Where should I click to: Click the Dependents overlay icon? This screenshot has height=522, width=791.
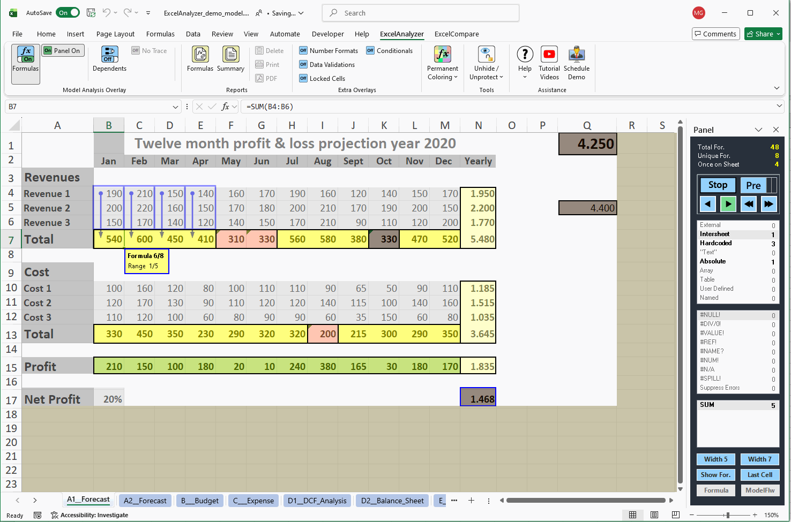[109, 55]
